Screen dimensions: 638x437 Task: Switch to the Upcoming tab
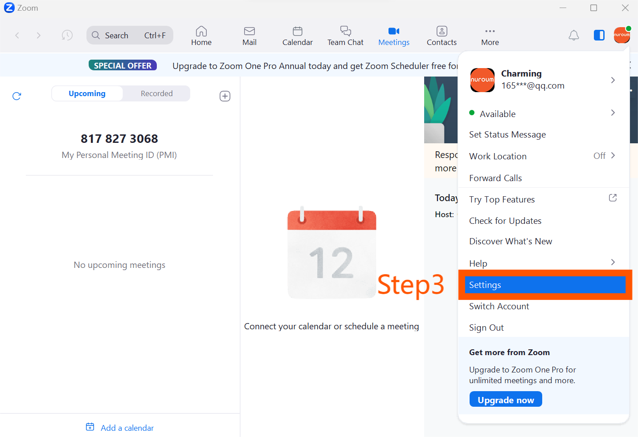[x=87, y=93]
